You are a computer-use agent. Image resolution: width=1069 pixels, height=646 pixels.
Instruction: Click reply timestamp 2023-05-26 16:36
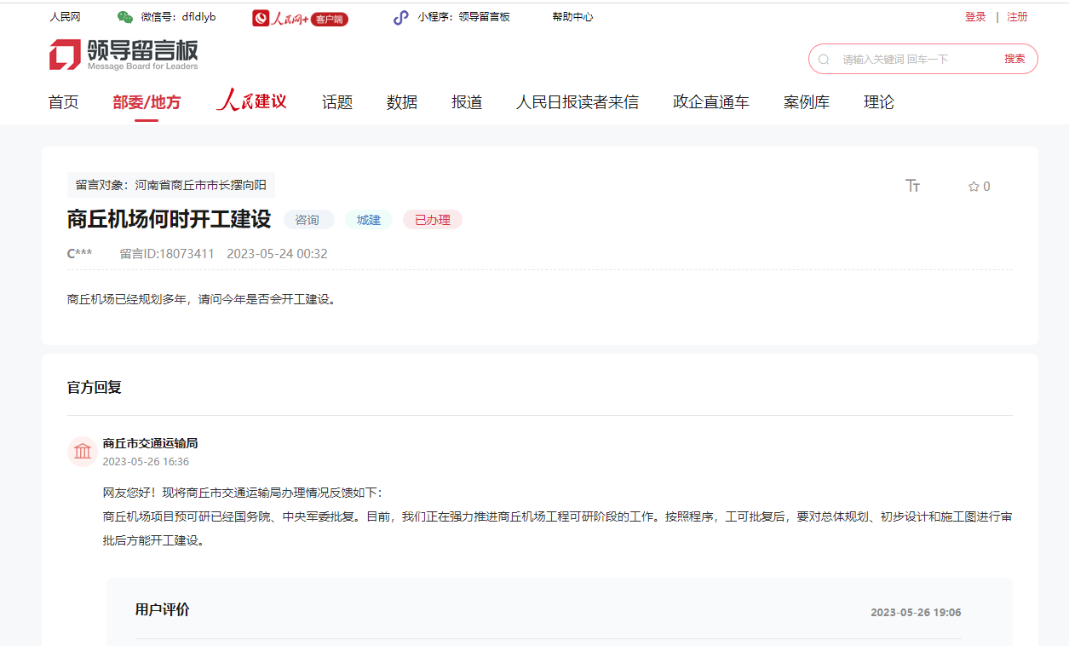click(146, 462)
